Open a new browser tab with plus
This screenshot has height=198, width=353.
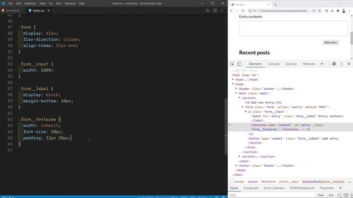click(x=275, y=4)
